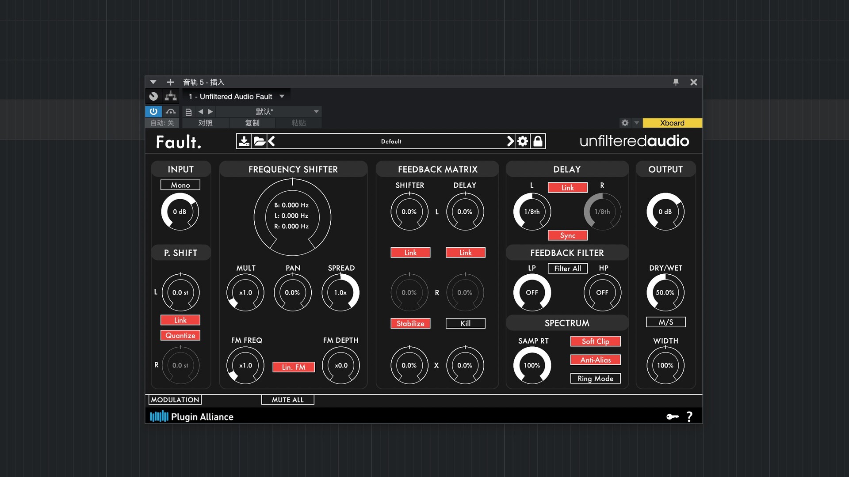Click the FM DEPTH x0.0 knob
Screen dimensions: 849x477
click(x=341, y=365)
